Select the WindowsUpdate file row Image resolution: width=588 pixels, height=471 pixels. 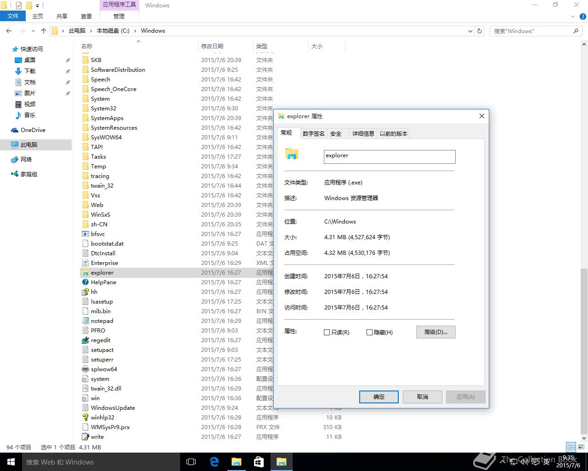tap(212, 408)
